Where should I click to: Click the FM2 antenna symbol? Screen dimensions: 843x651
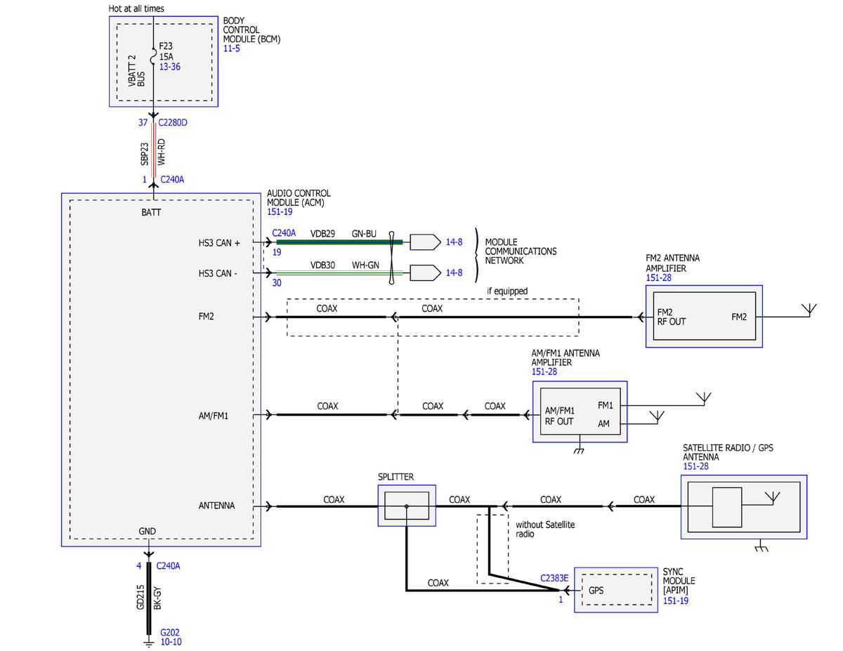pos(809,310)
